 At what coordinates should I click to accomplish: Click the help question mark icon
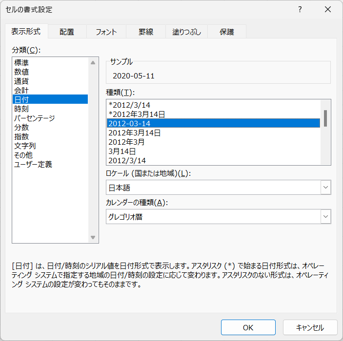coord(300,9)
